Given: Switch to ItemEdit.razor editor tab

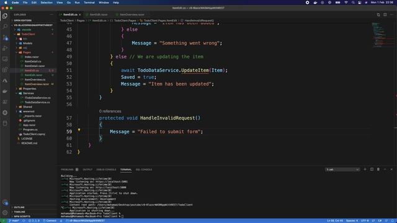Looking at the screenshot, I should (99, 15).
